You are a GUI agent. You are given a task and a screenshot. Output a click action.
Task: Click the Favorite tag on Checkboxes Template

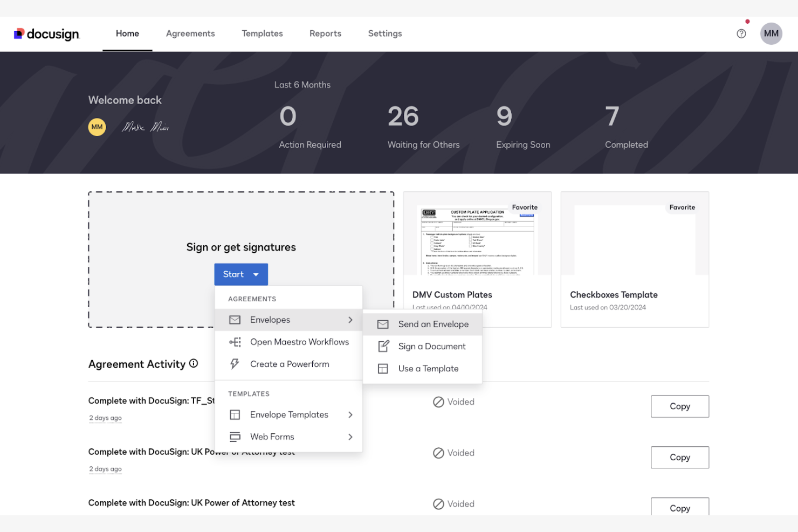click(682, 208)
